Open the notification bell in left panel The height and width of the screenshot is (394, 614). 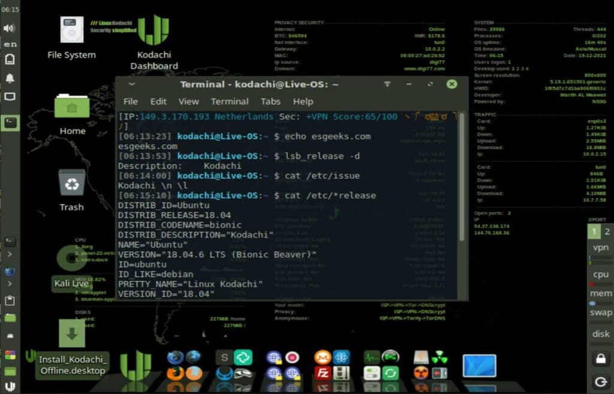click(10, 79)
